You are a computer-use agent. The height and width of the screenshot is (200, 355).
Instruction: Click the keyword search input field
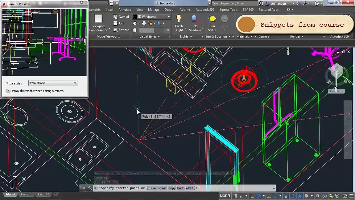point(234,3)
